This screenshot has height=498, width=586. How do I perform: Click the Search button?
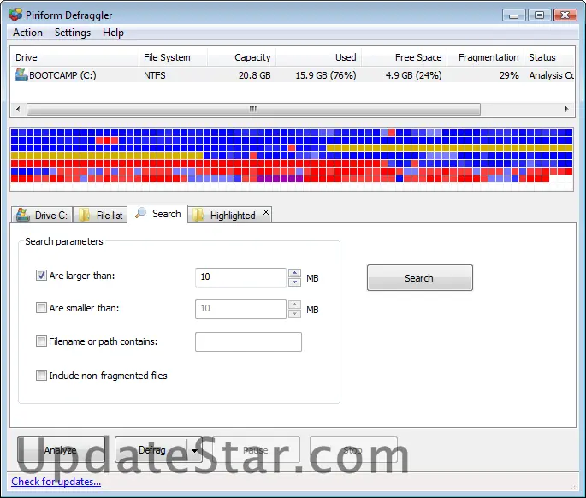[420, 278]
